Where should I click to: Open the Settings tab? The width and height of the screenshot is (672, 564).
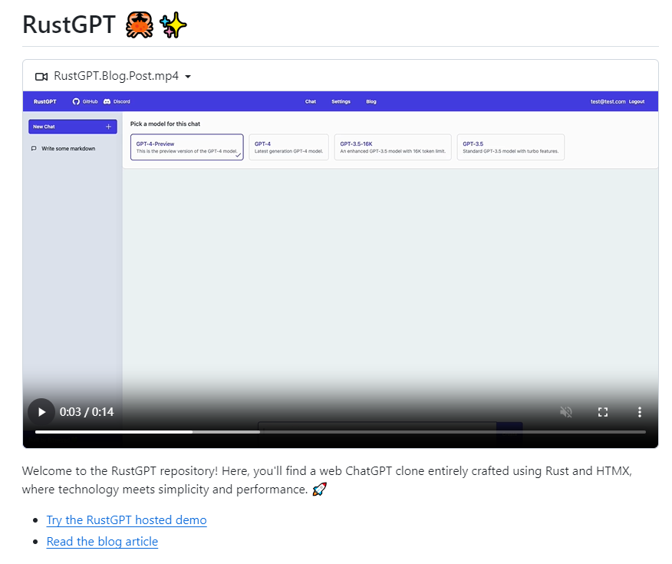tap(341, 101)
